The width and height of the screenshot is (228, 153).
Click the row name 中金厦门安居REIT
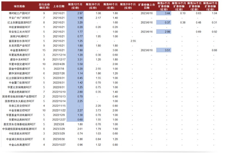(x=20, y=83)
